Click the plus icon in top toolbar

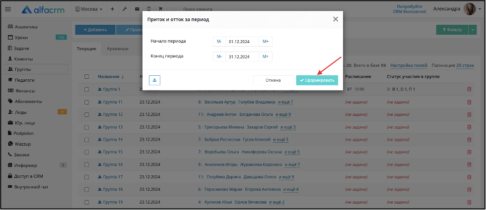click(x=112, y=9)
